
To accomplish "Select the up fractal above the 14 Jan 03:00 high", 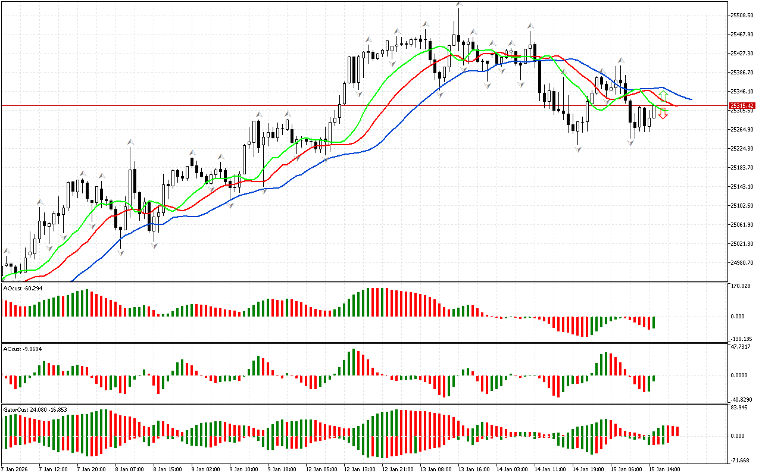I will click(x=529, y=26).
